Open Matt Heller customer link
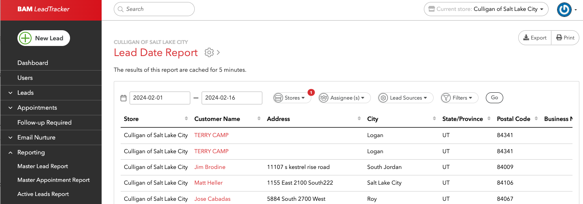The width and height of the screenshot is (583, 204). tap(209, 183)
